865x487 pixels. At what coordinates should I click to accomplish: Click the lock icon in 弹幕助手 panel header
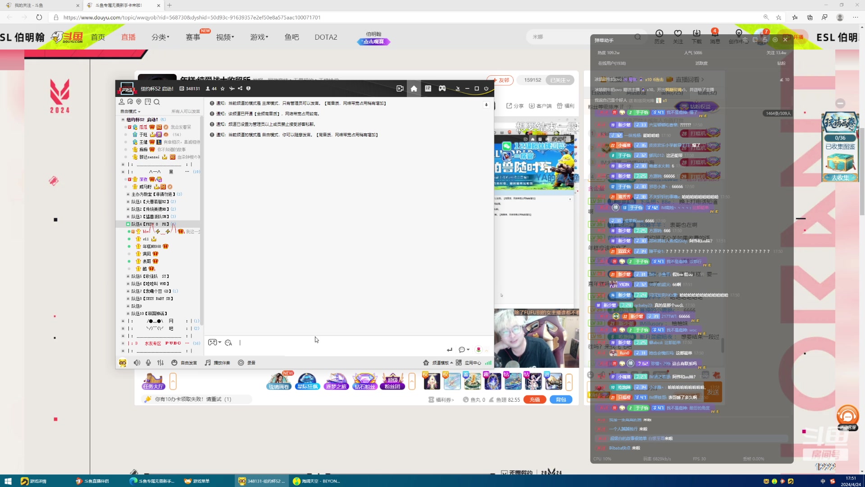(765, 40)
